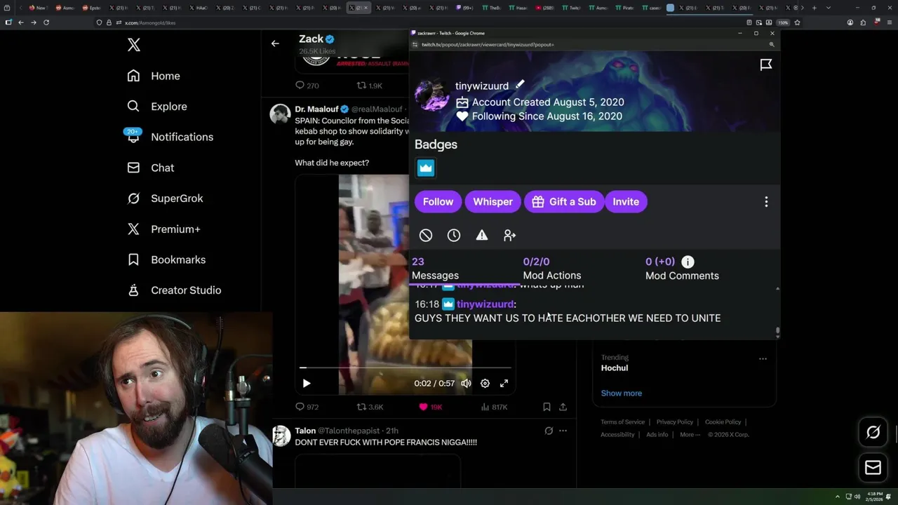Click the Whisper button
Image resolution: width=898 pixels, height=505 pixels.
[x=492, y=202]
